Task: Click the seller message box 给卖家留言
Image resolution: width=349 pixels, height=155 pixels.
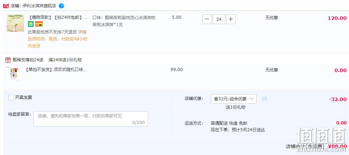Action: click(91, 119)
